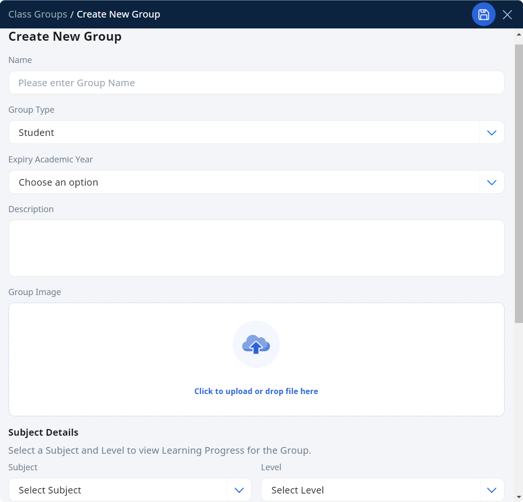Click the X close icon in header
The image size is (523, 502).
[507, 14]
